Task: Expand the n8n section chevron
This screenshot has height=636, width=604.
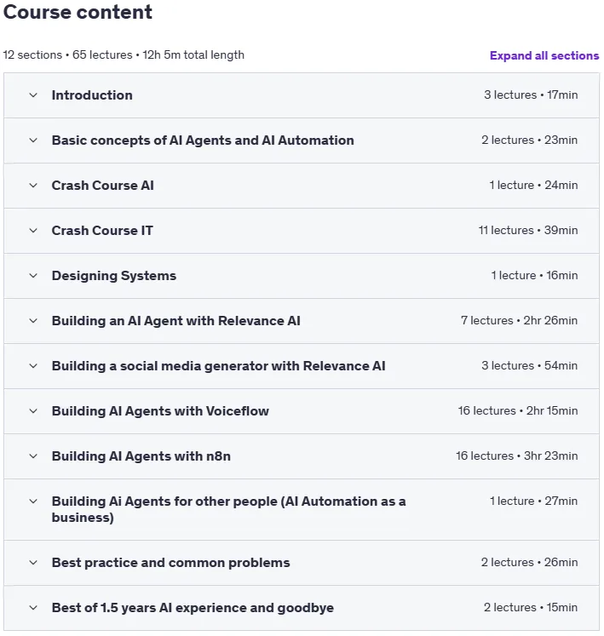Action: [33, 456]
